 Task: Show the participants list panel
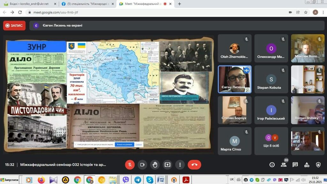point(283,165)
